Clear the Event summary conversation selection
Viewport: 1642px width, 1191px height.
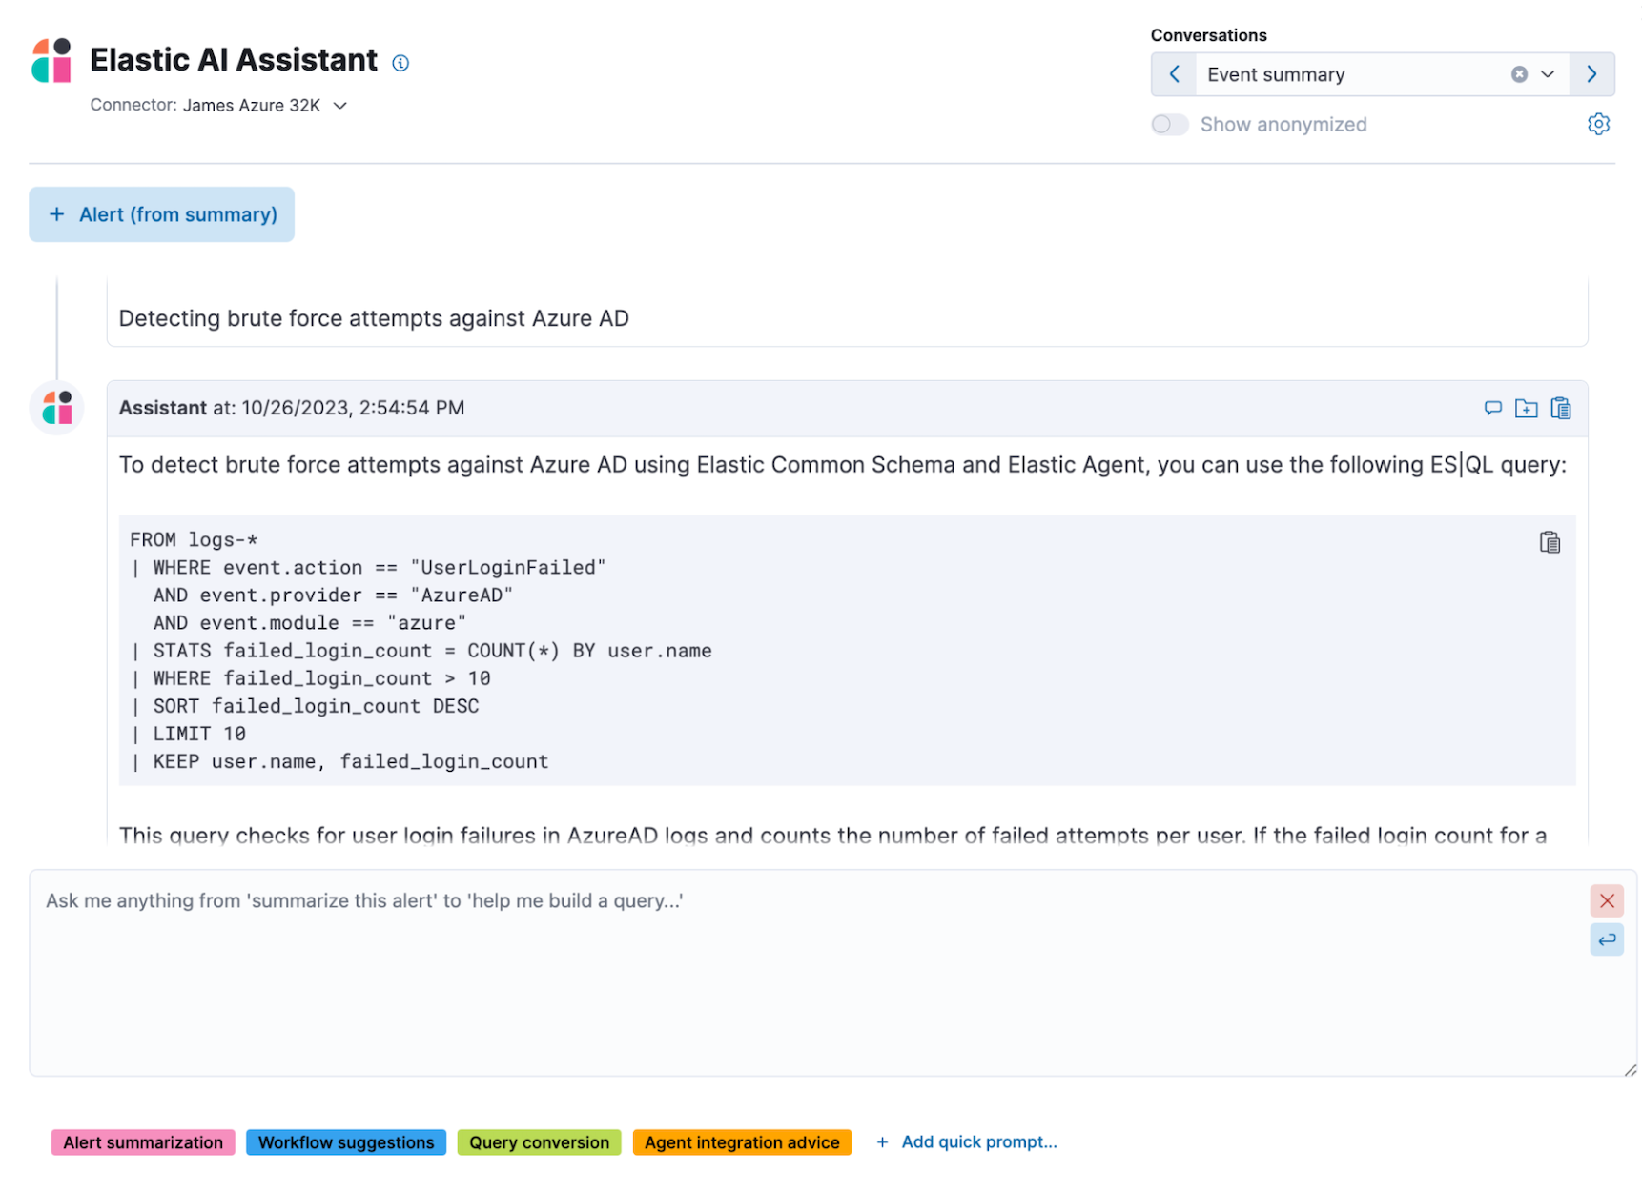coord(1518,74)
